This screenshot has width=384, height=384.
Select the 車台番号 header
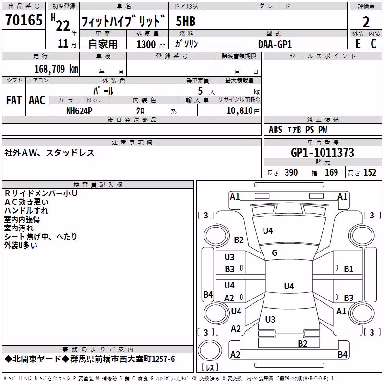click(x=323, y=142)
